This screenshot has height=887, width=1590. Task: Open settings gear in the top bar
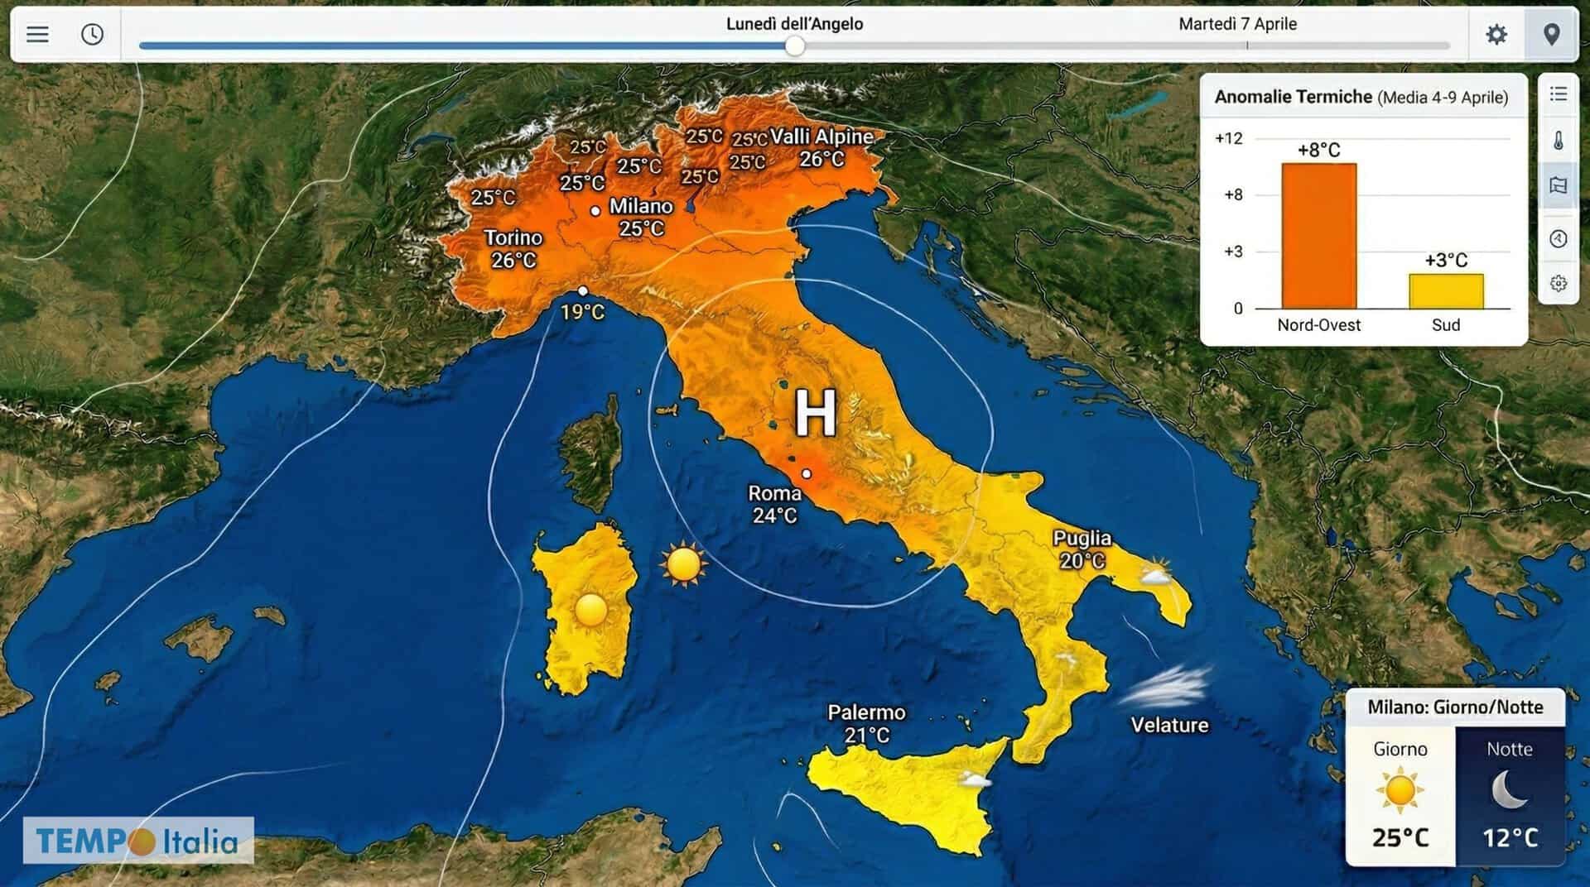pyautogui.click(x=1496, y=34)
